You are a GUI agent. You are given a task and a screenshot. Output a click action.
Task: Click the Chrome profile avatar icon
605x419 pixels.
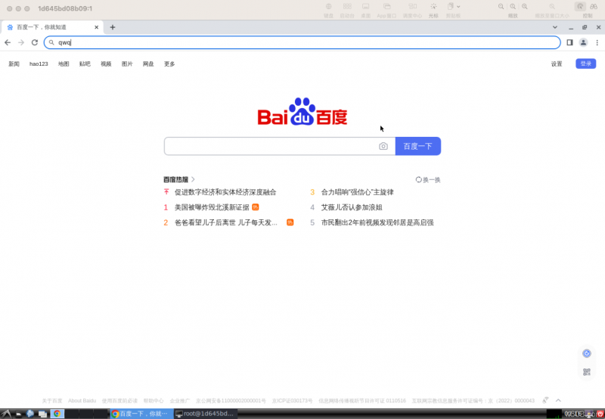coord(583,42)
